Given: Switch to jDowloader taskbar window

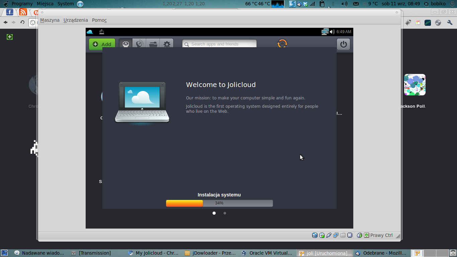Looking at the screenshot, I should point(210,253).
